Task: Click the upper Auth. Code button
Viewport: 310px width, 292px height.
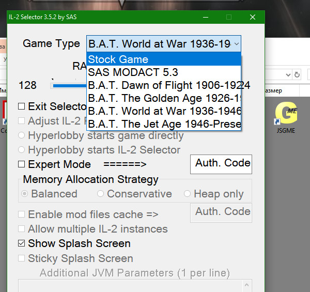Action: point(221,164)
